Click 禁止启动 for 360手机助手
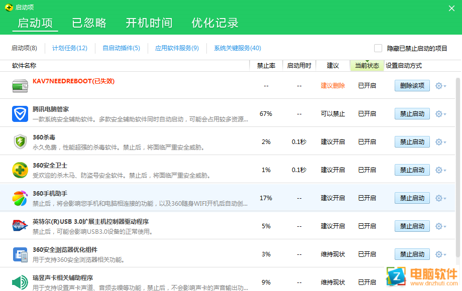Viewport: 462px width, 291px height. (412, 198)
